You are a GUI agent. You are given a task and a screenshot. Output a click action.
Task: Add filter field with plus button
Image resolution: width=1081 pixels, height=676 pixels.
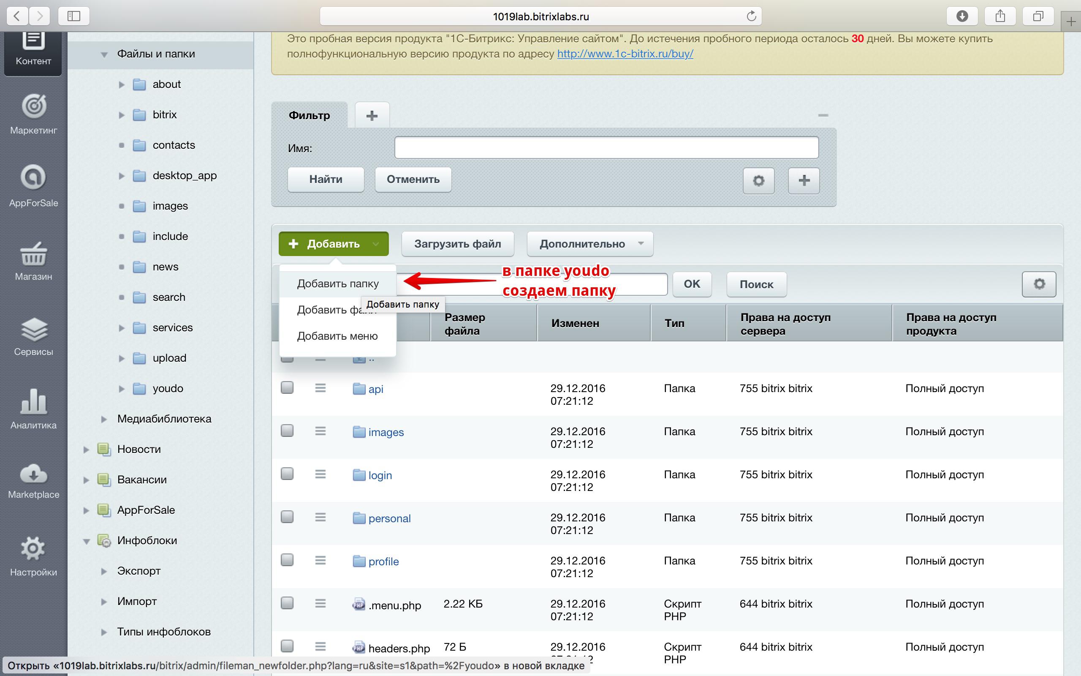(x=804, y=181)
